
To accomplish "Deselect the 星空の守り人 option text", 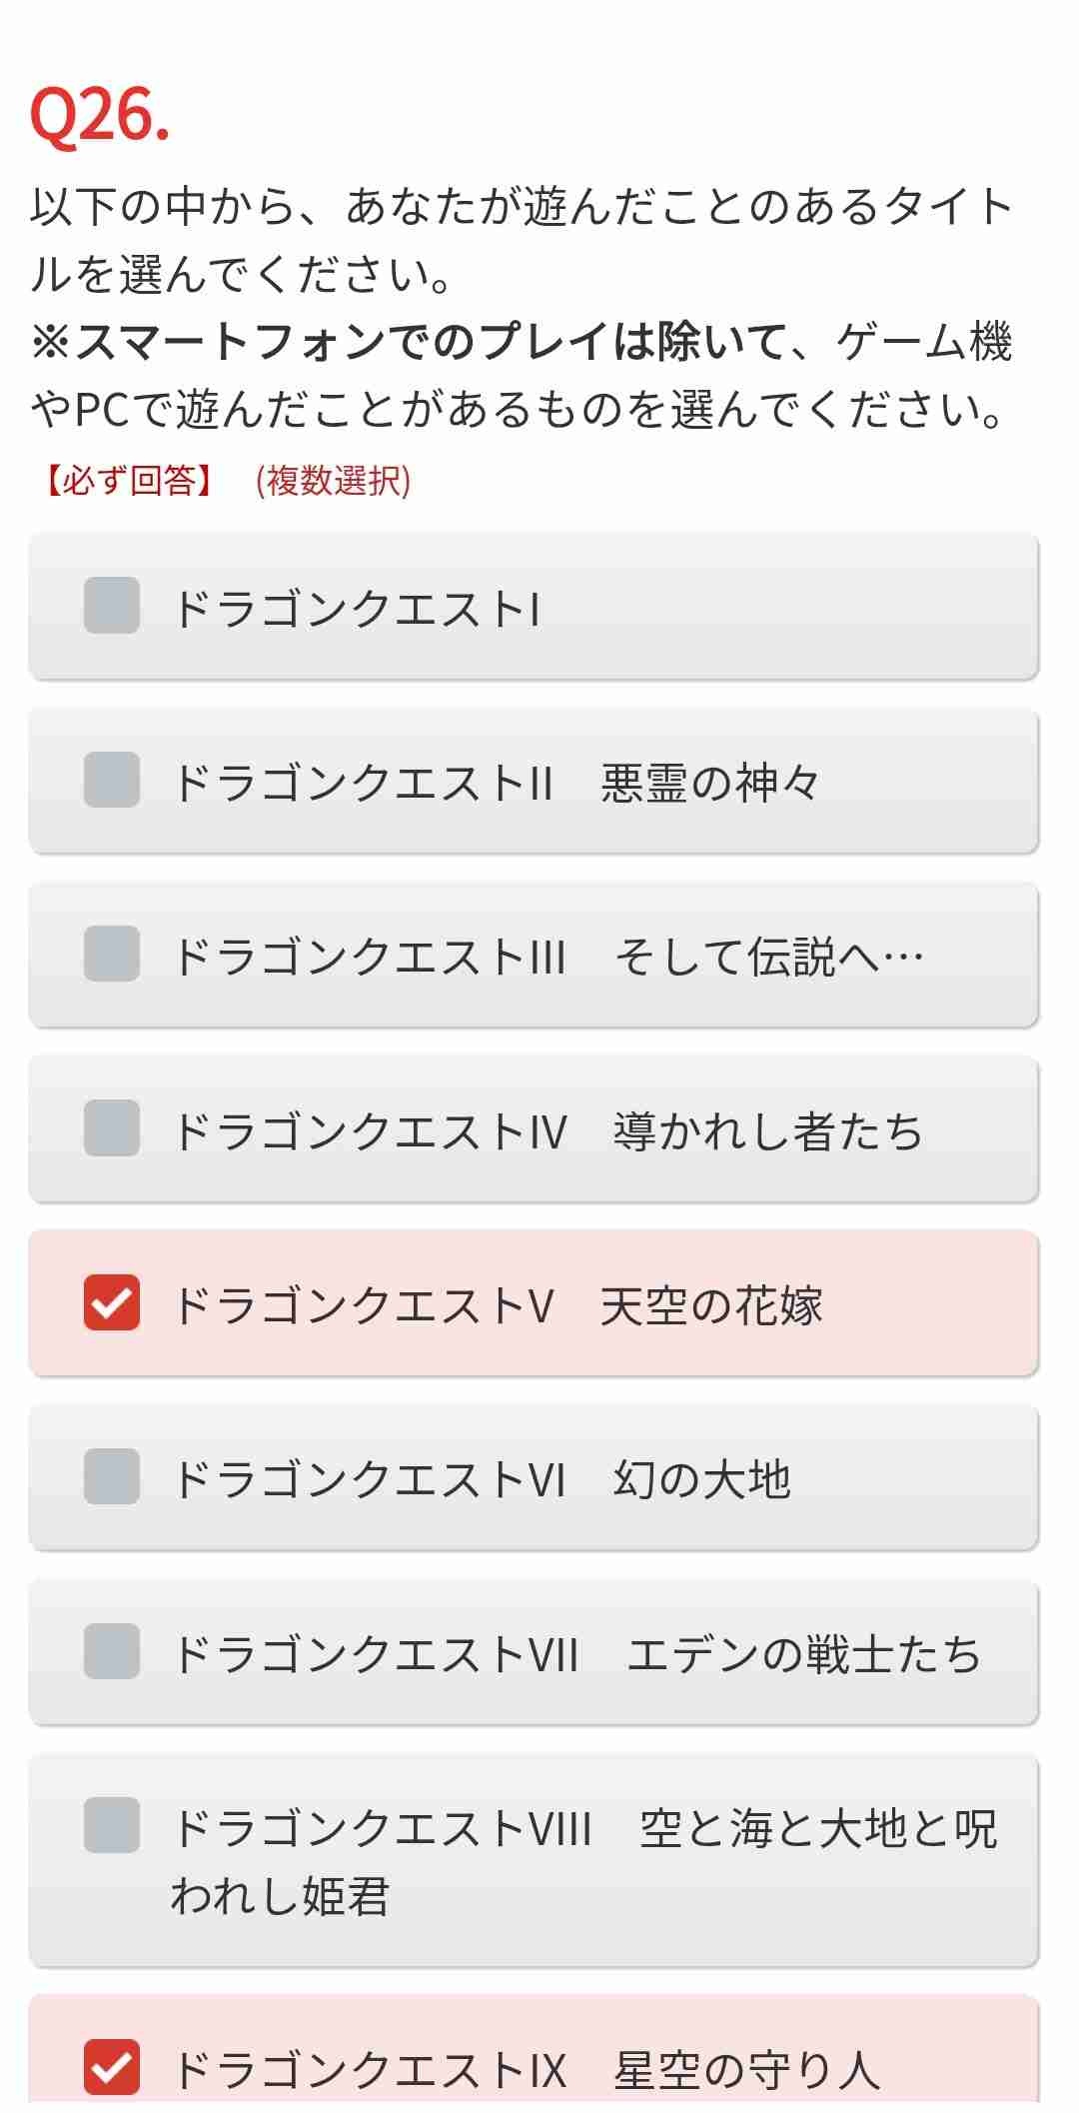I will coord(746,2069).
